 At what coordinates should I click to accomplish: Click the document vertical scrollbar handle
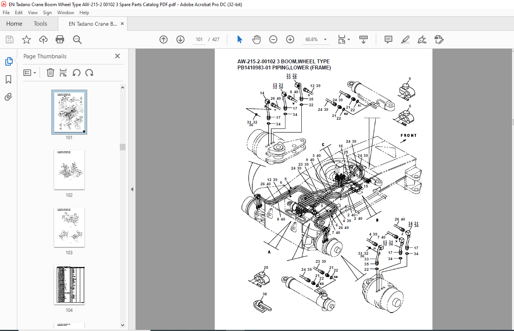512,122
